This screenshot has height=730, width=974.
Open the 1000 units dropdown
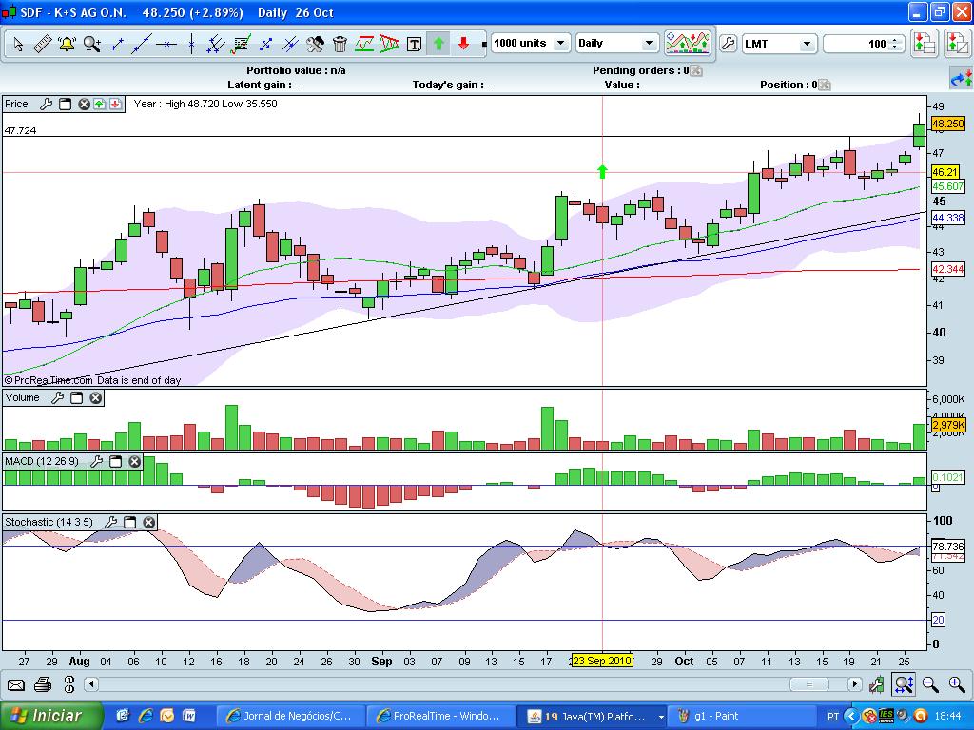pyautogui.click(x=530, y=43)
